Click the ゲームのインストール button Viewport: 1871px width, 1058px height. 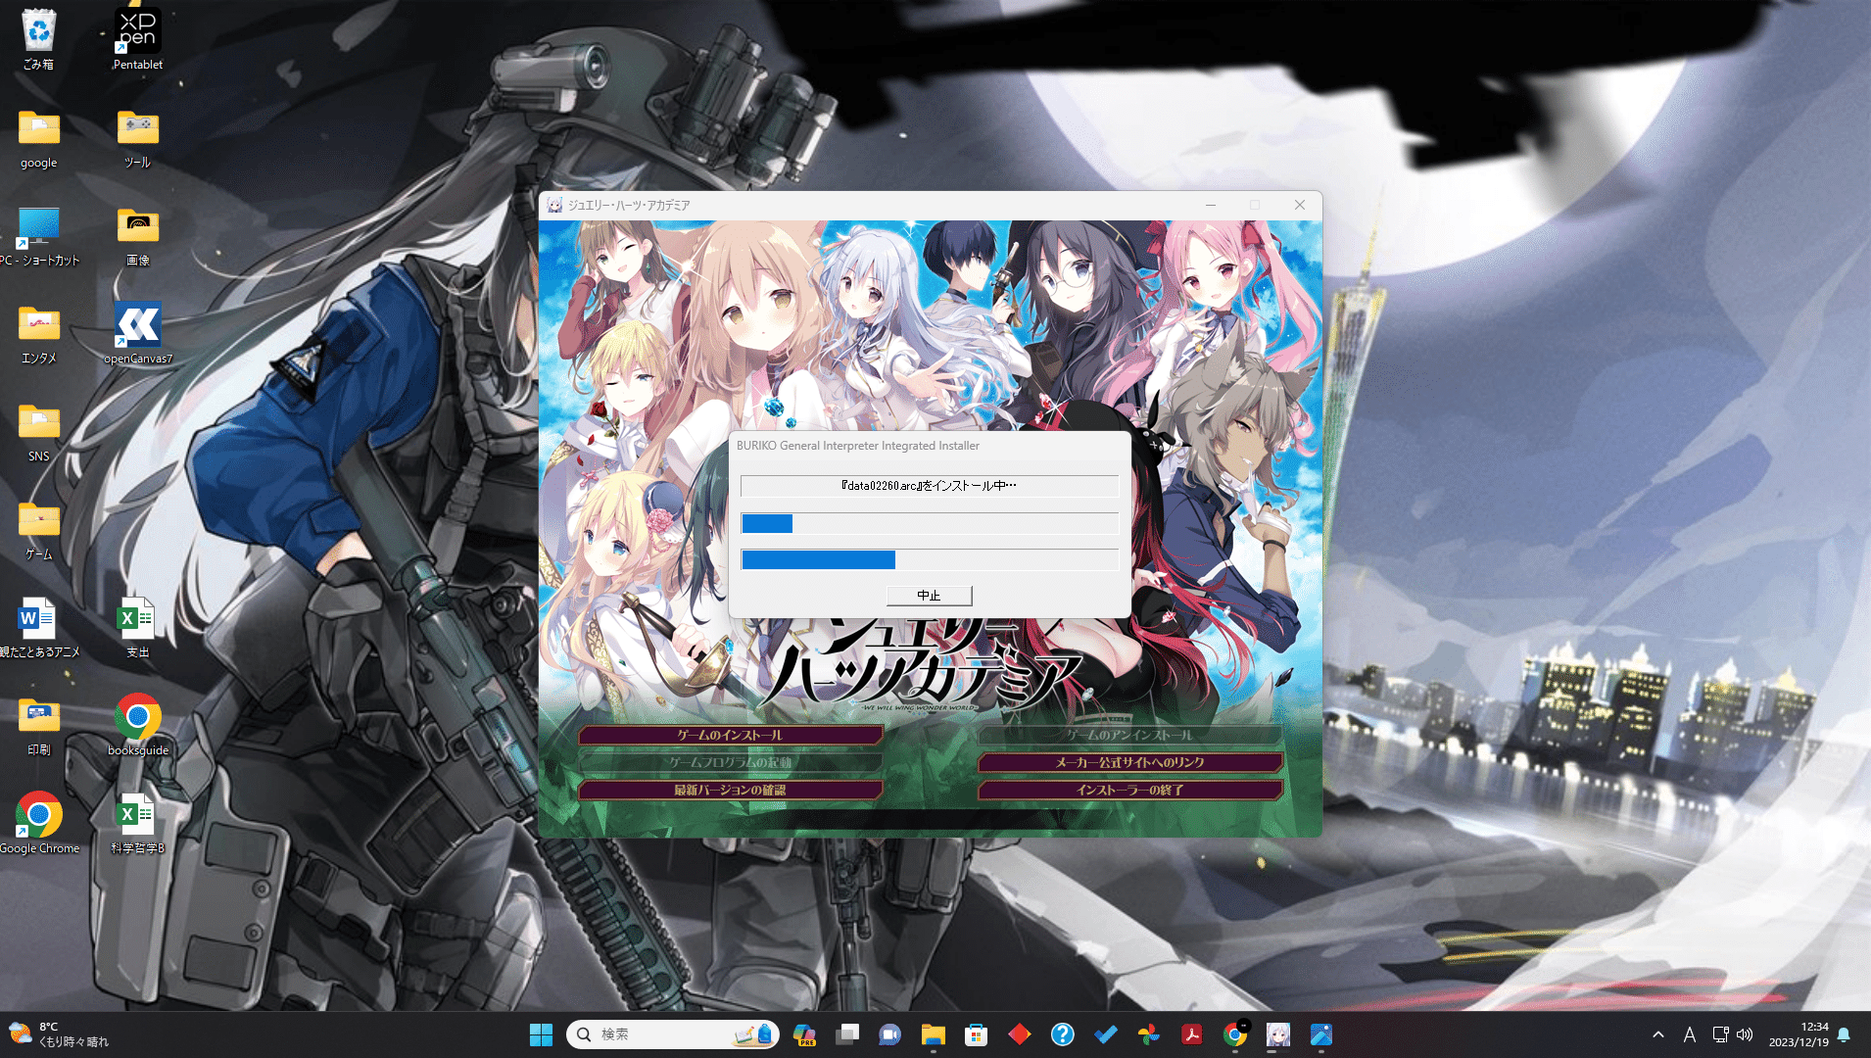pyautogui.click(x=730, y=735)
